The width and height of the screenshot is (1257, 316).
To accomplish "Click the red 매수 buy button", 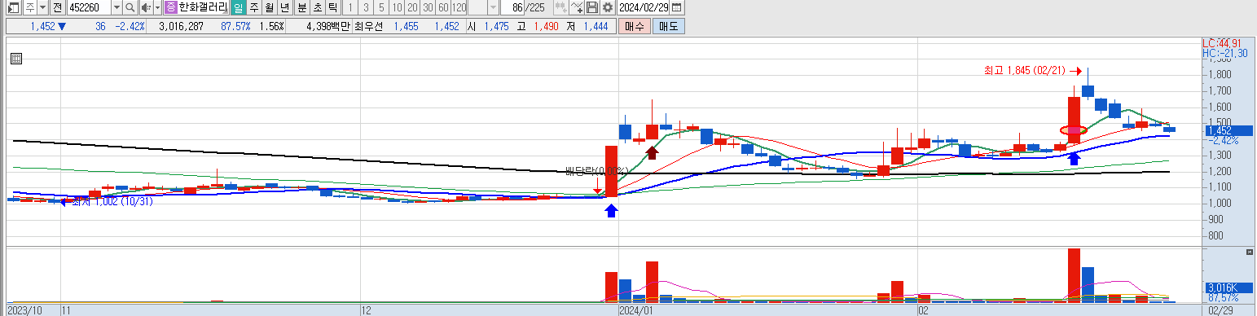I will pos(634,26).
